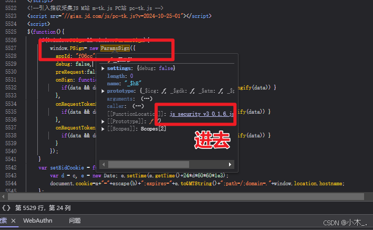Click the $(function(){ text on line 5525
The width and height of the screenshot is (373, 230).
click(46, 32)
